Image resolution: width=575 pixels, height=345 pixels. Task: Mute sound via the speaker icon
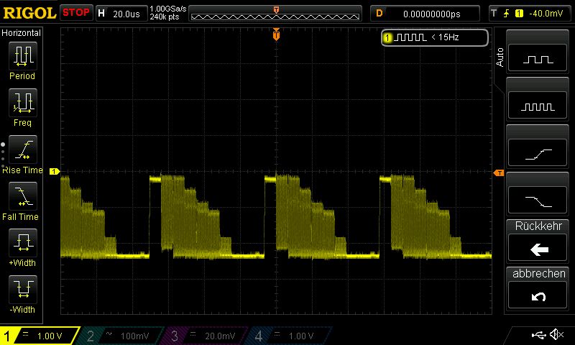[x=556, y=335]
